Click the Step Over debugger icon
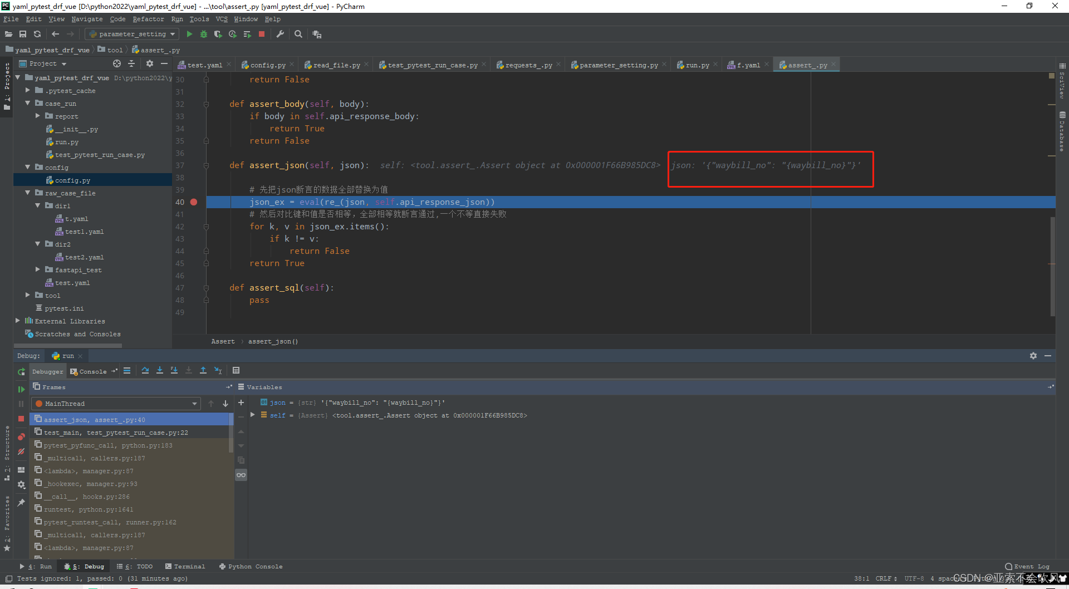Viewport: 1069px width, 589px height. (x=145, y=370)
